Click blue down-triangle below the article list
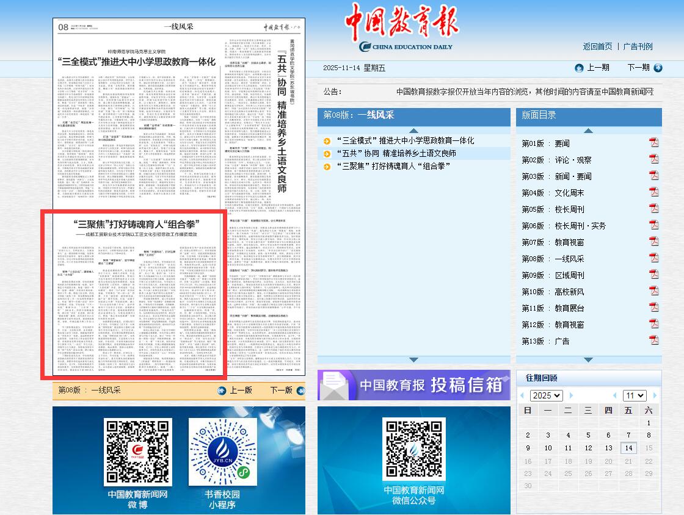The image size is (684, 515). (414, 360)
